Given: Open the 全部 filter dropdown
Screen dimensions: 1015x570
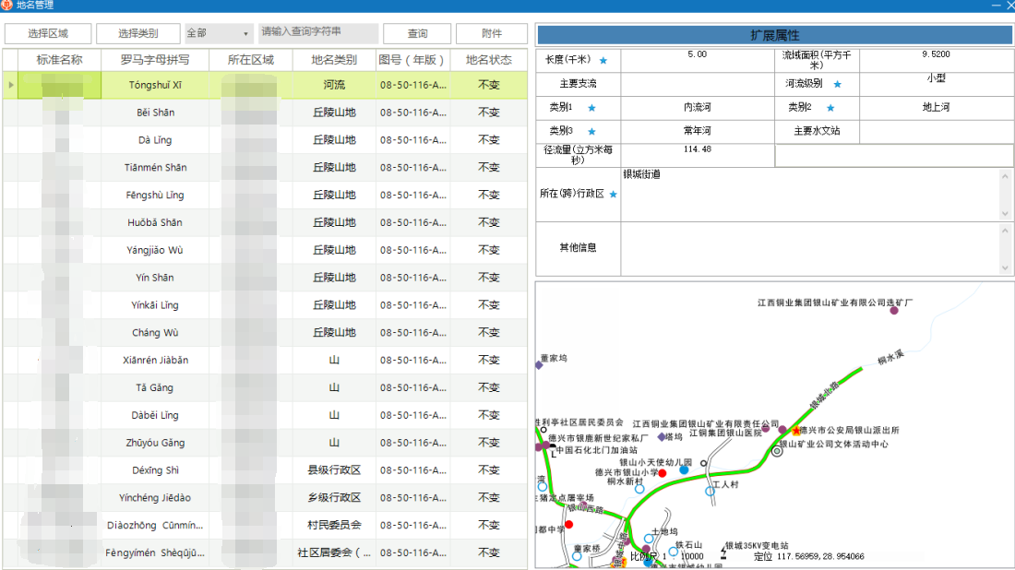Looking at the screenshot, I should point(219,33).
